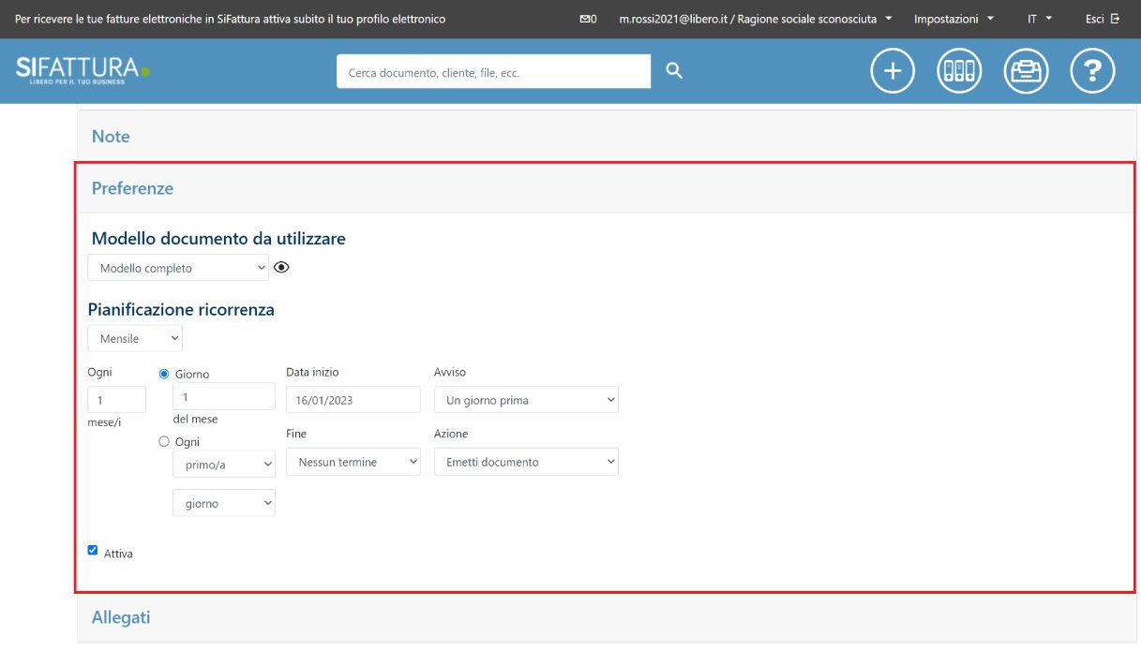The height and width of the screenshot is (650, 1141).
Task: Click the Pianificazione ricorrenza heading
Action: [181, 309]
